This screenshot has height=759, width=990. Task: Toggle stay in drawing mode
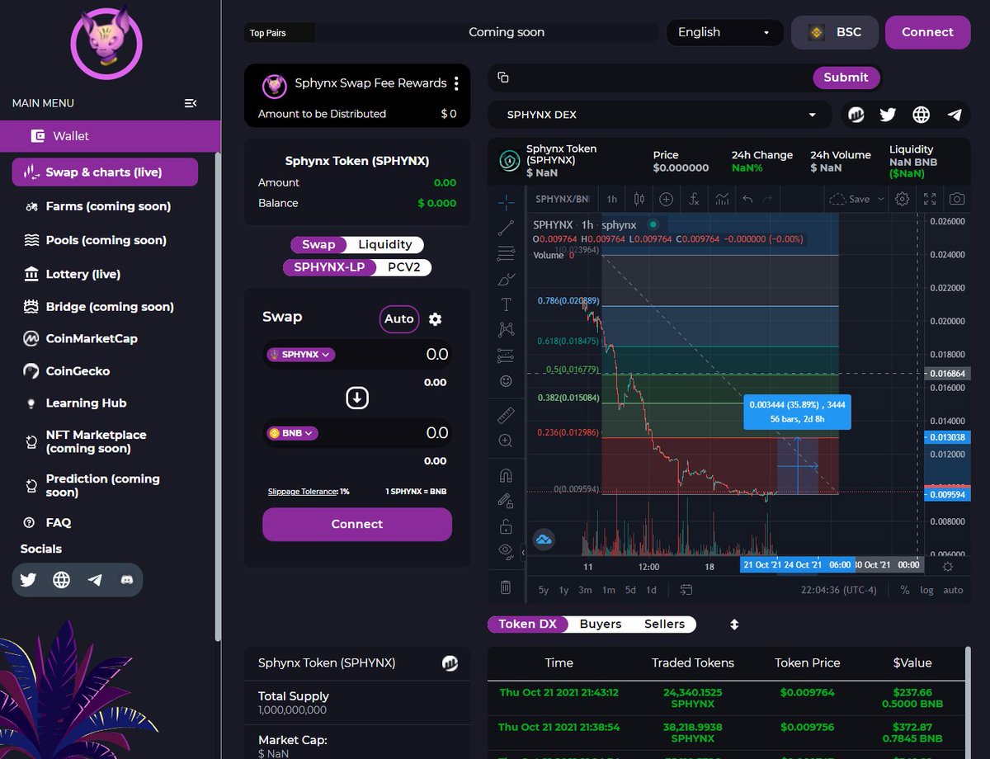506,500
